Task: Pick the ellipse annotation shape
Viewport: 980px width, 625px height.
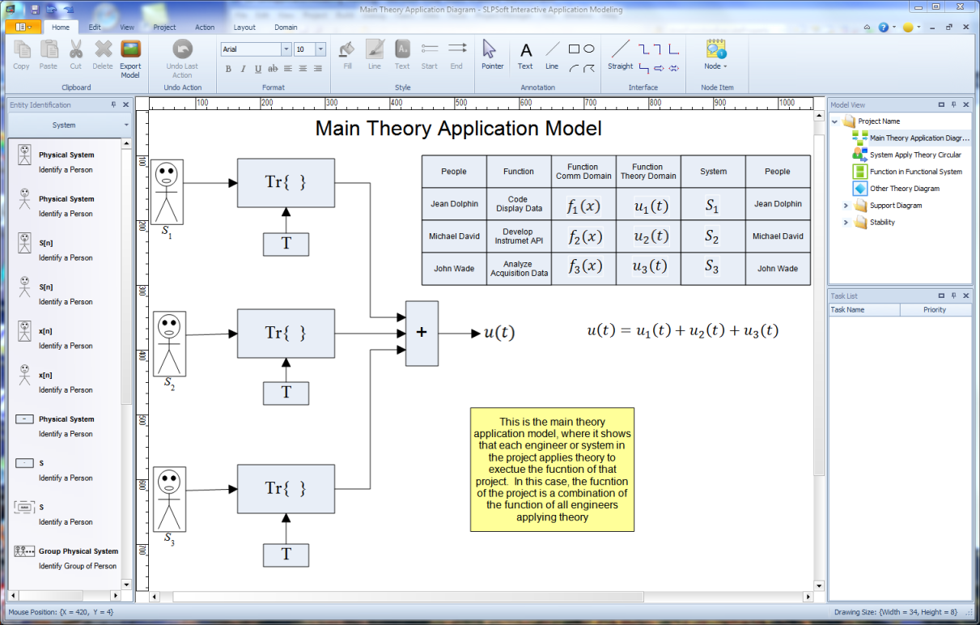Action: coord(589,49)
